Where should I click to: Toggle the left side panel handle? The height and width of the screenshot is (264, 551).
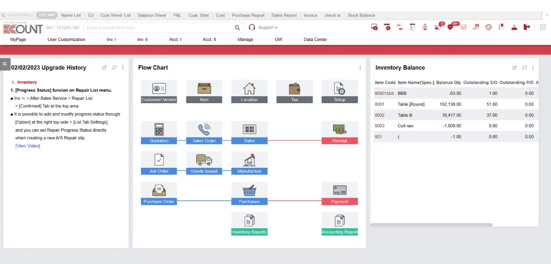[x=5, y=64]
